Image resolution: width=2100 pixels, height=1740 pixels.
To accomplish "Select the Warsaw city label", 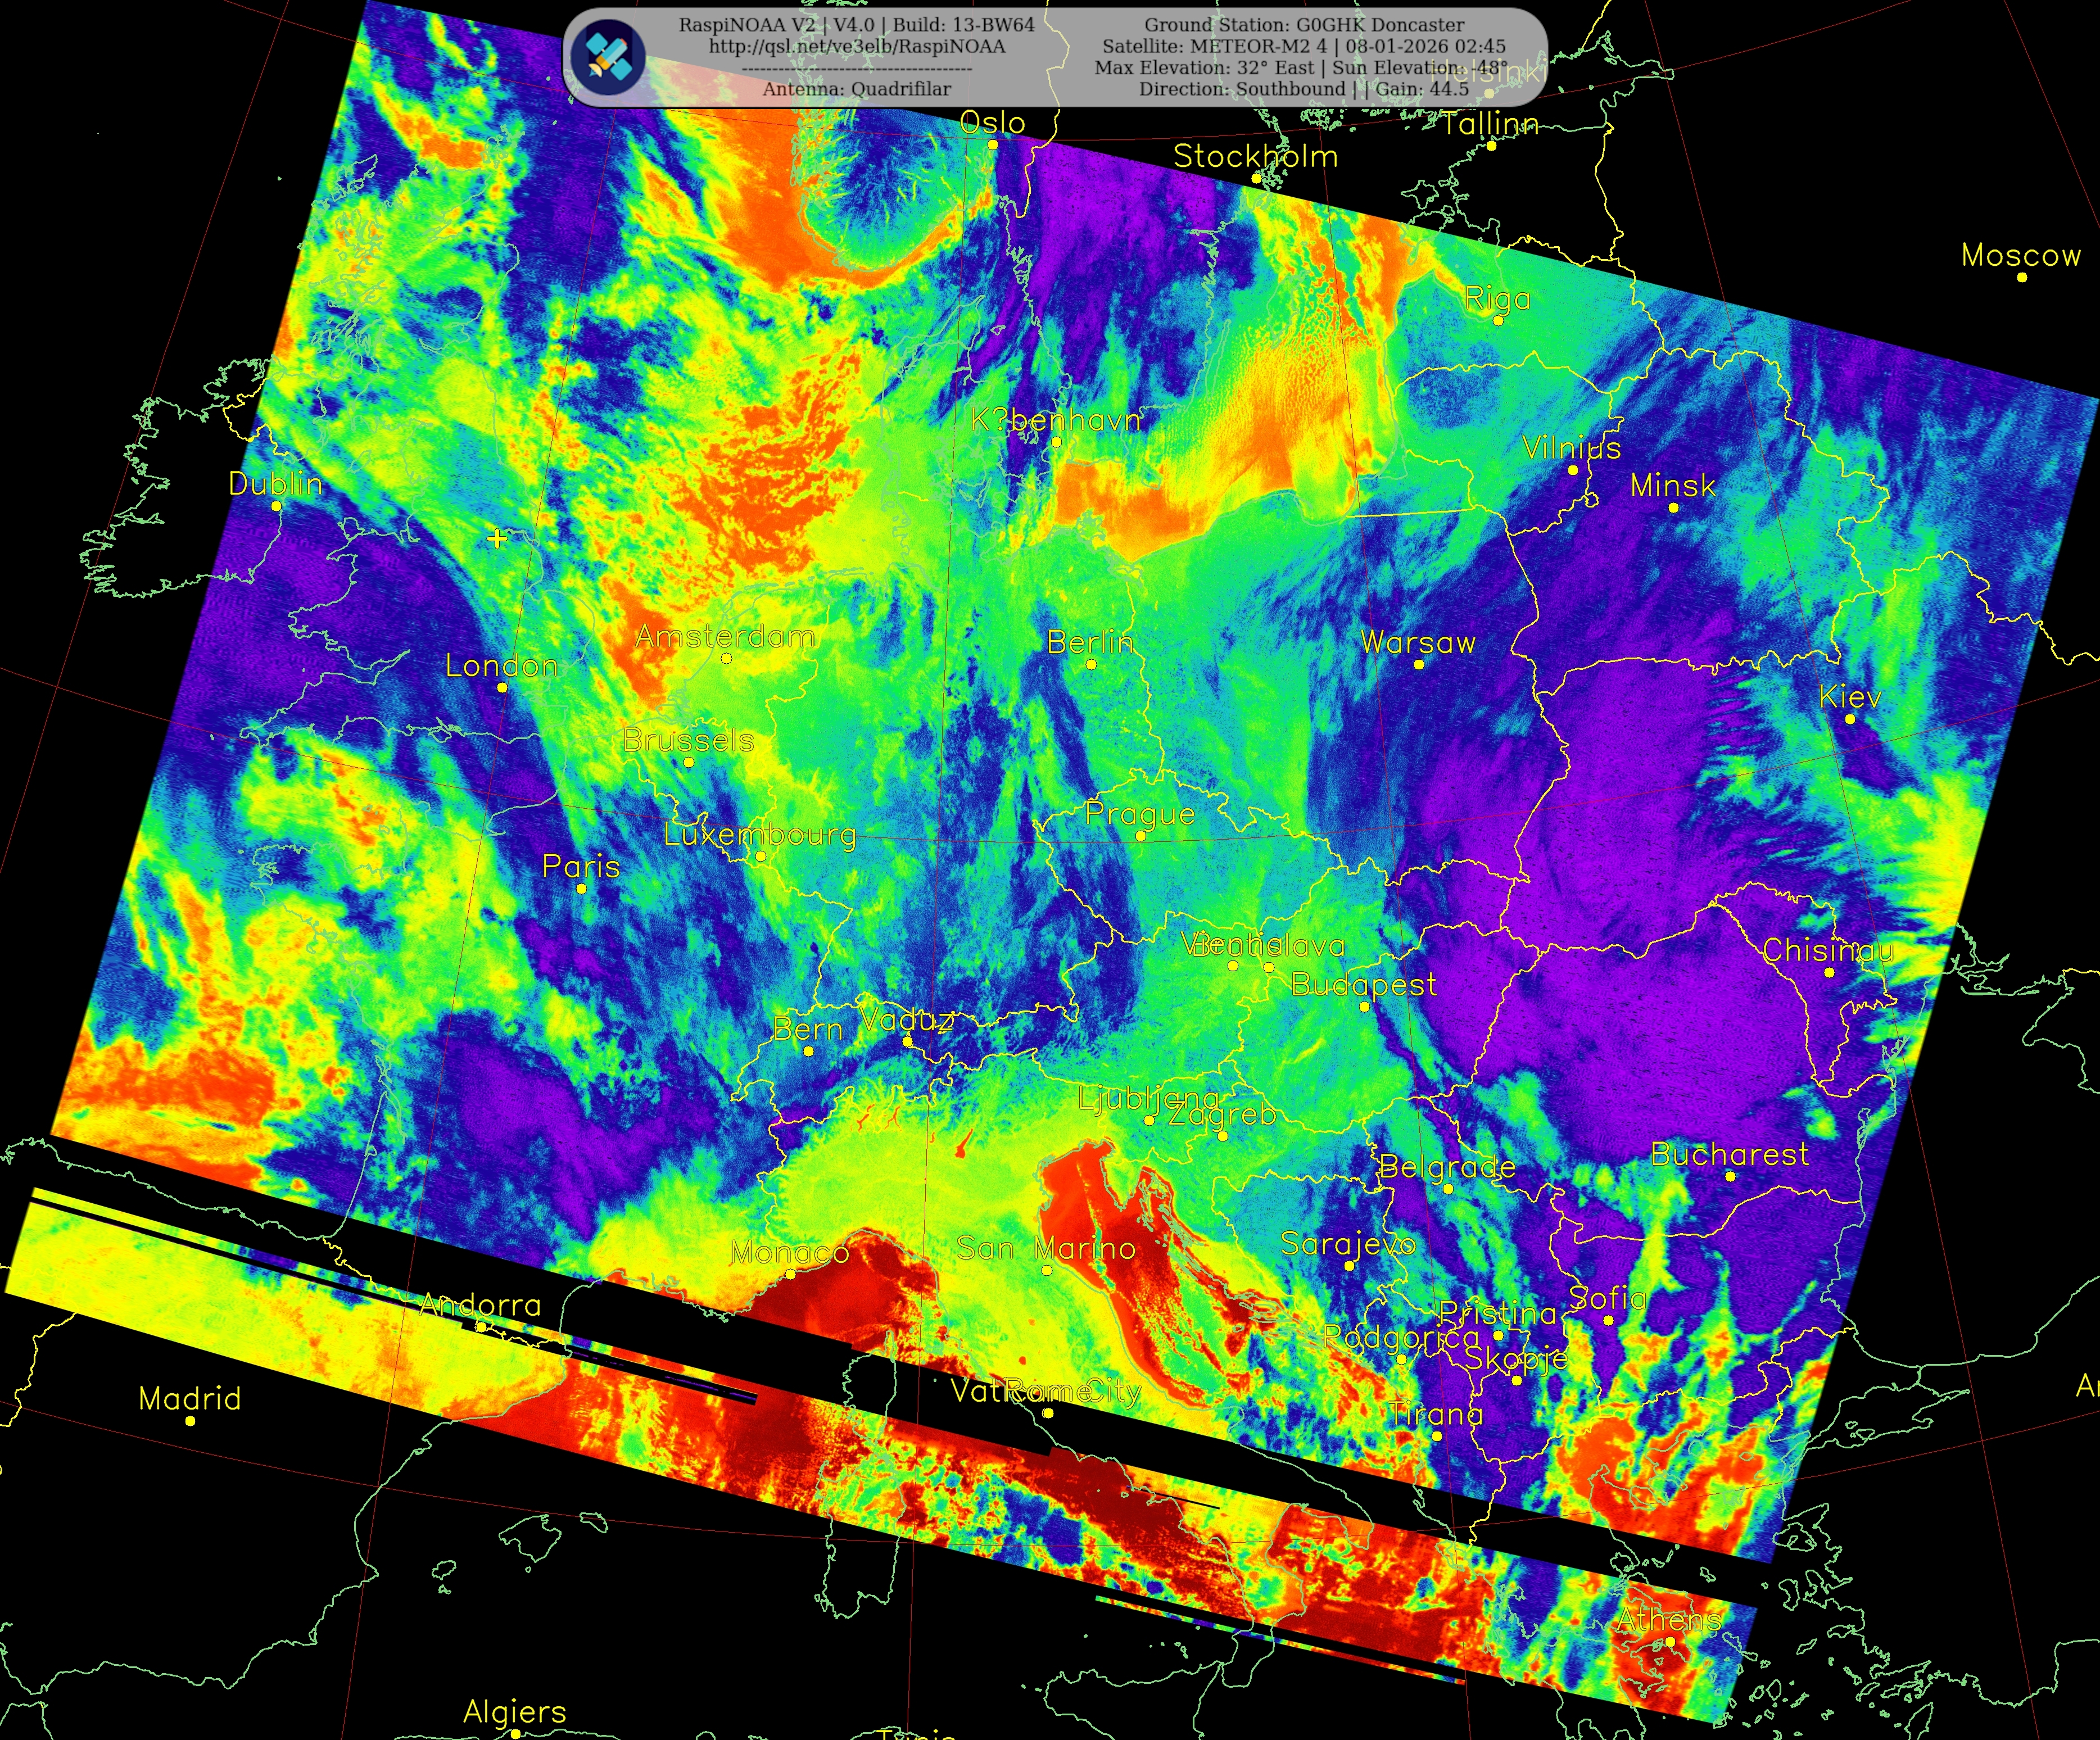I will (1418, 642).
